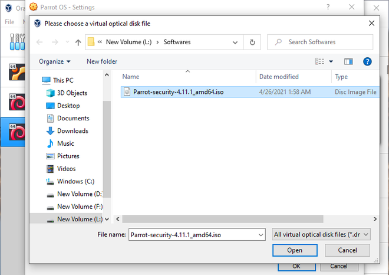
Task: Click OK in Parrot OS Settings window
Action: point(296,266)
